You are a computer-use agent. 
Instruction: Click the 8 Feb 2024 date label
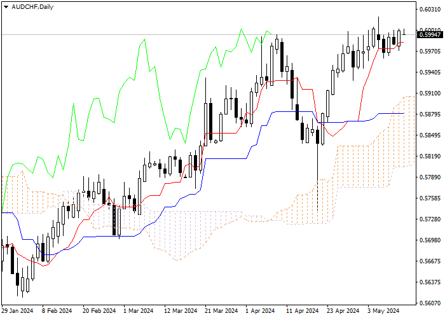click(57, 311)
